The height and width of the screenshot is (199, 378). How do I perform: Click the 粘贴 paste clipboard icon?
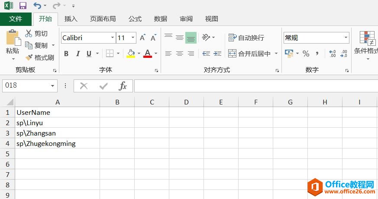(x=13, y=38)
